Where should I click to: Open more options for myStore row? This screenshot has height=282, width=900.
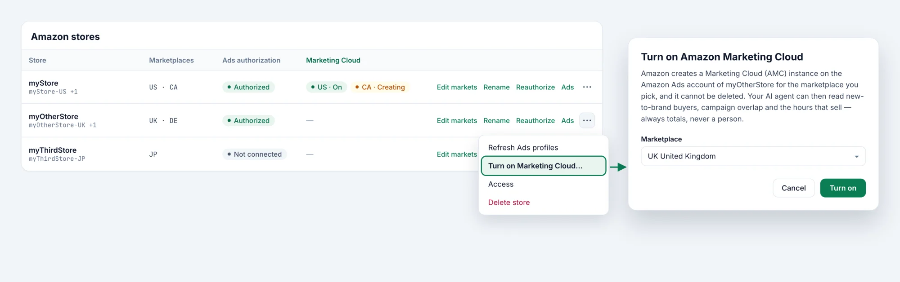click(587, 87)
